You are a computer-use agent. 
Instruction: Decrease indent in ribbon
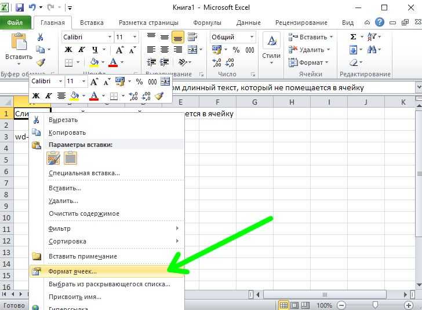click(x=151, y=62)
